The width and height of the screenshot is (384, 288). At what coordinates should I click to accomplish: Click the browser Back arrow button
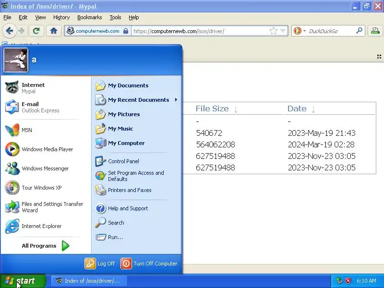10,31
